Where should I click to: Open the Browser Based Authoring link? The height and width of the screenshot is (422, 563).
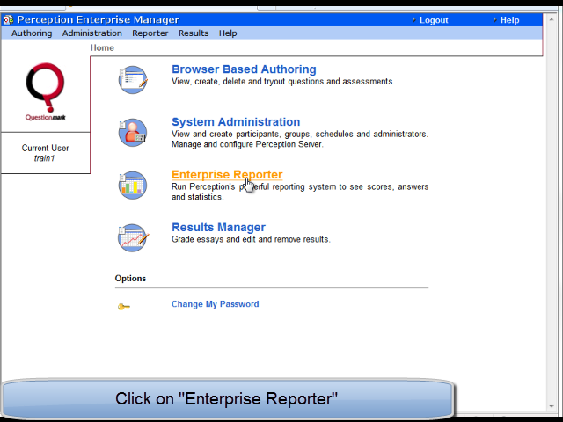244,69
